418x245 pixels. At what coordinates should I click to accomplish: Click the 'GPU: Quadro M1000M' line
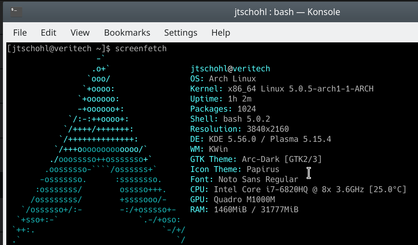point(233,200)
